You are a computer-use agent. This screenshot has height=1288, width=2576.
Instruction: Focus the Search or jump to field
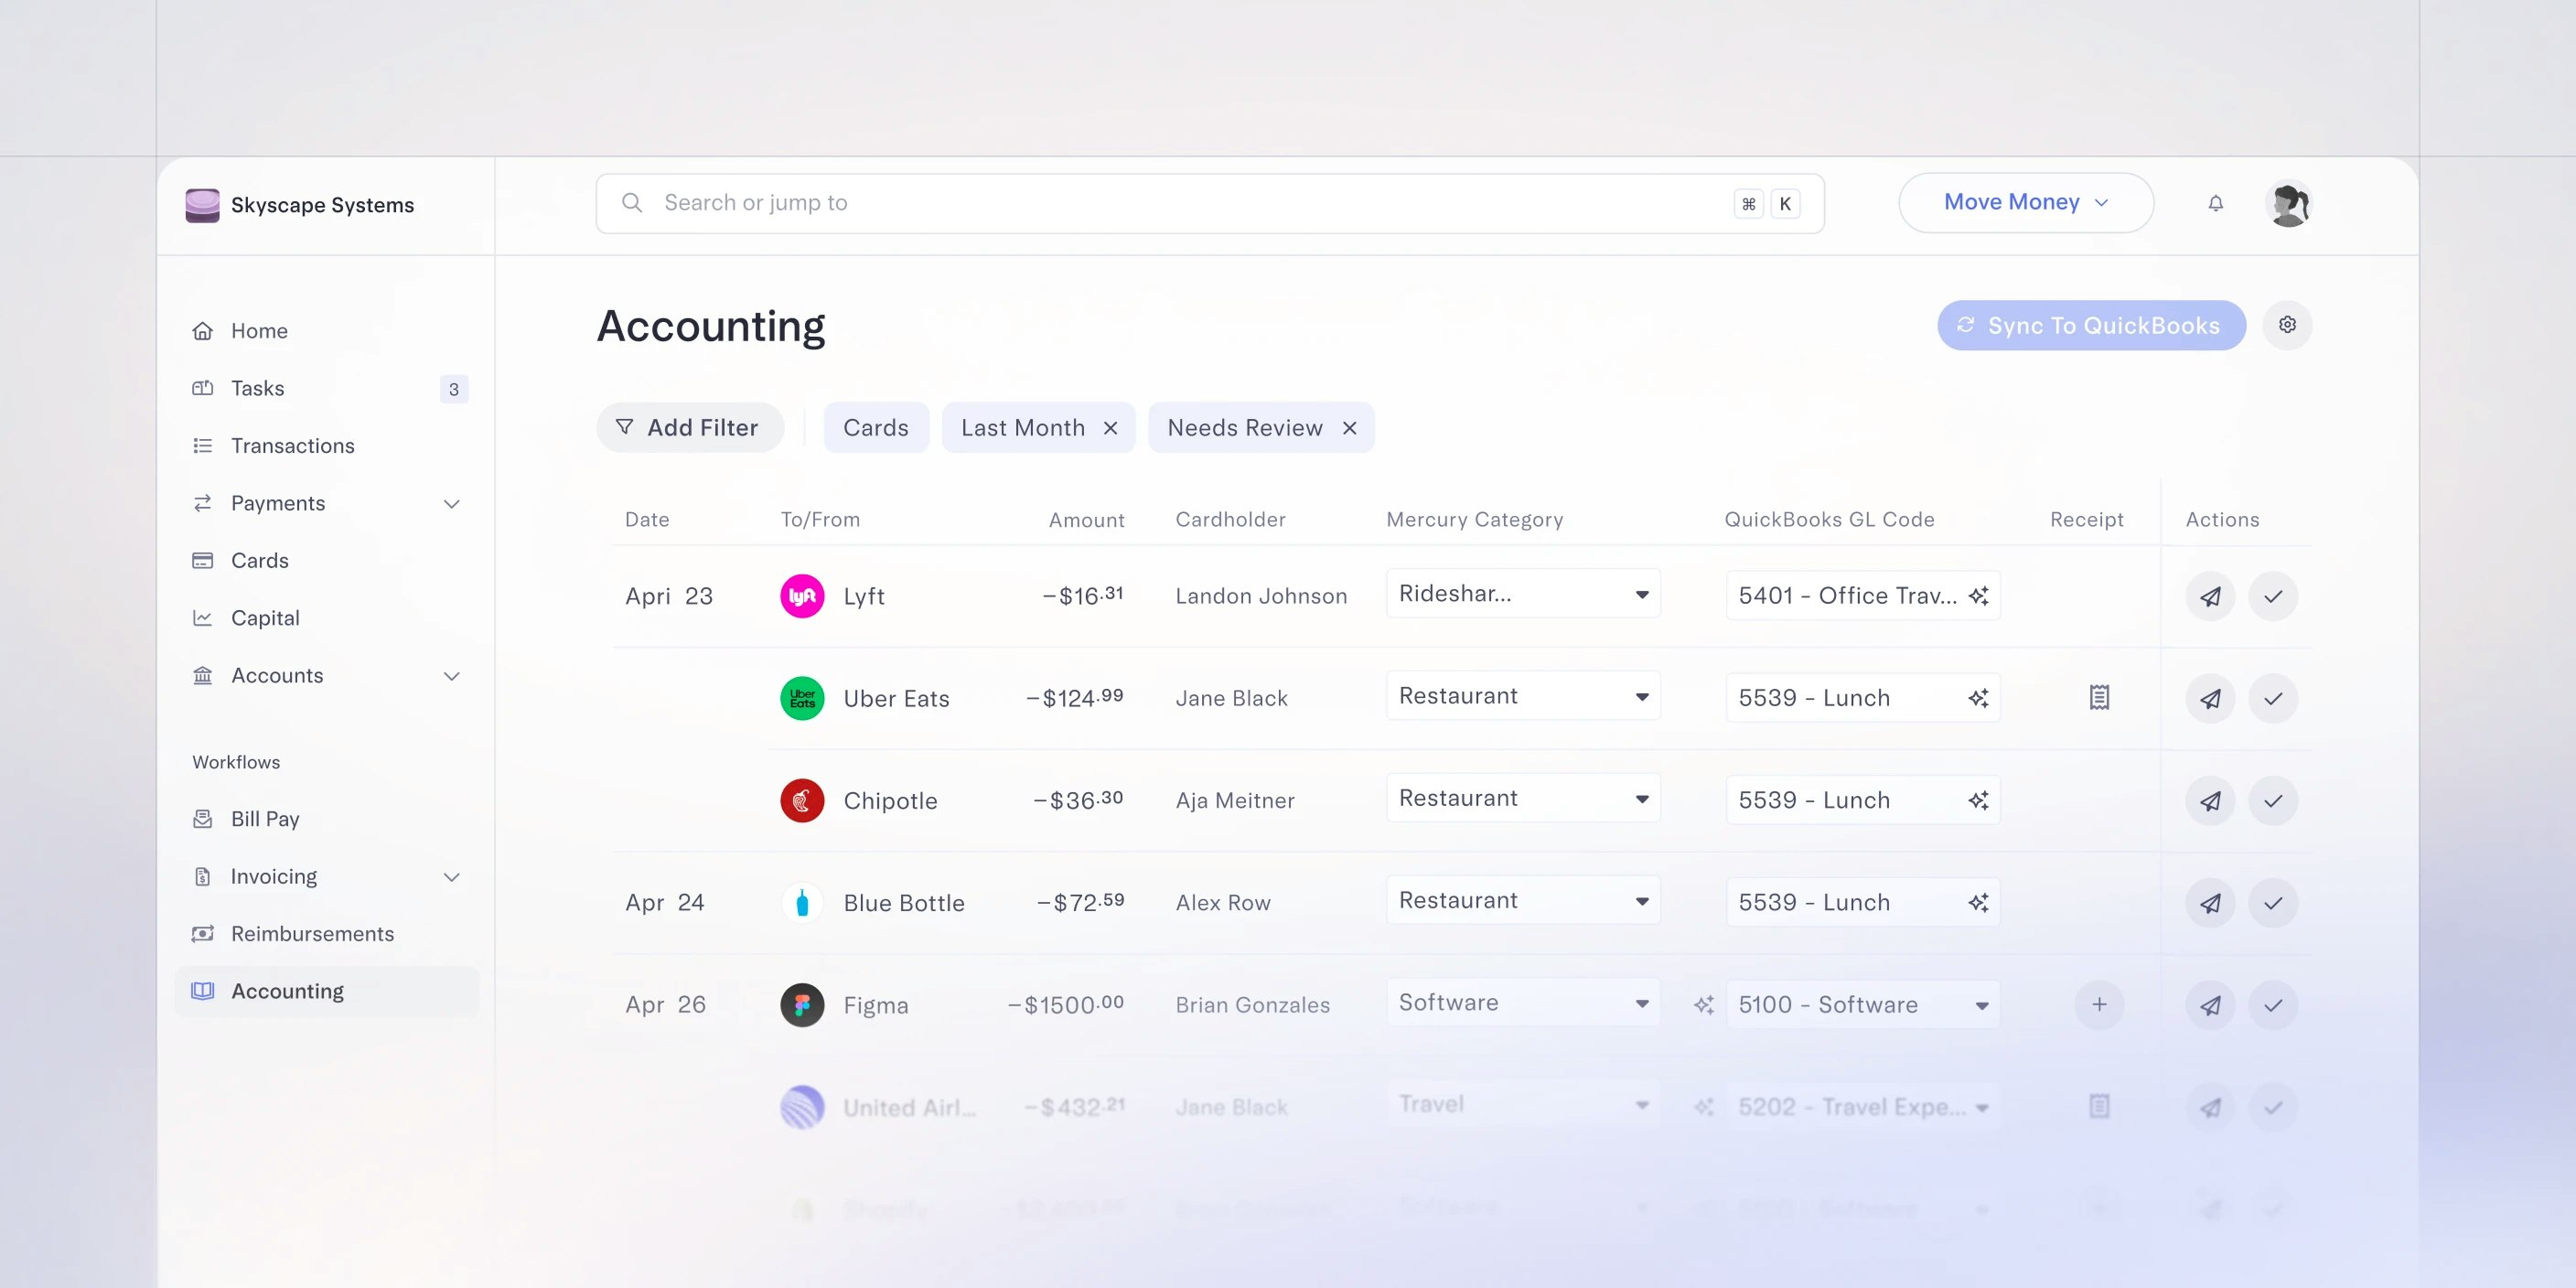pos(1210,203)
